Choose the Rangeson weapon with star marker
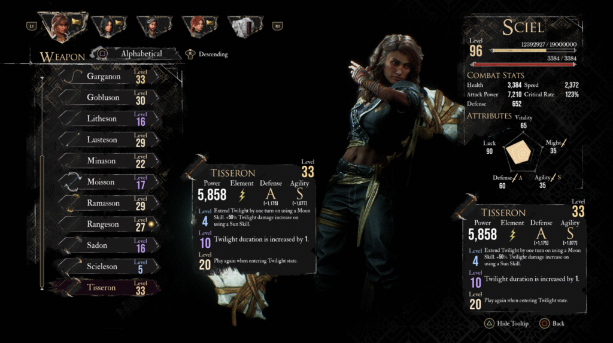 pos(109,224)
